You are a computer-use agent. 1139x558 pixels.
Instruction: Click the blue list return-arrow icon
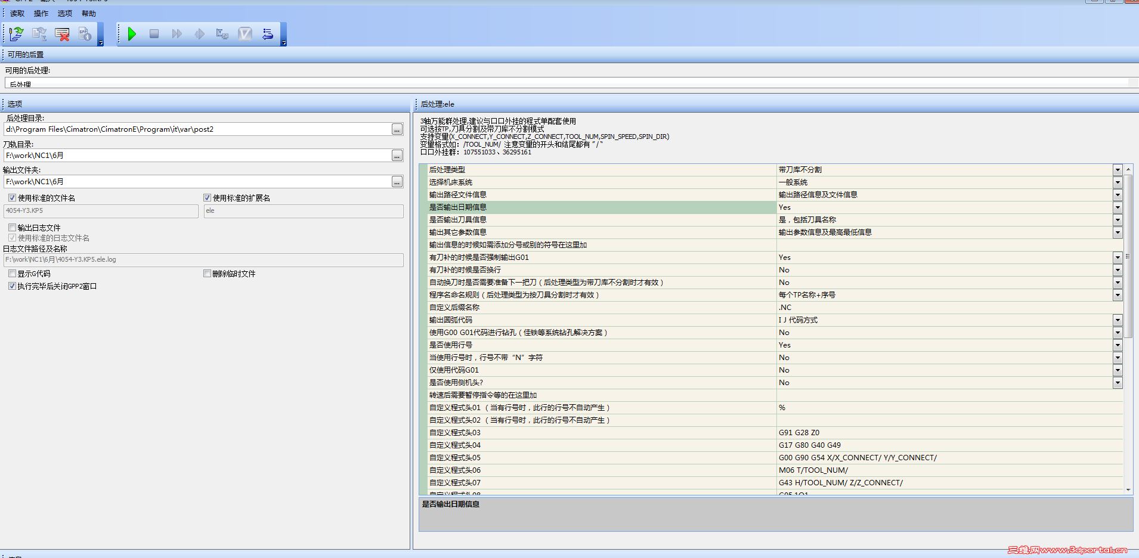268,34
